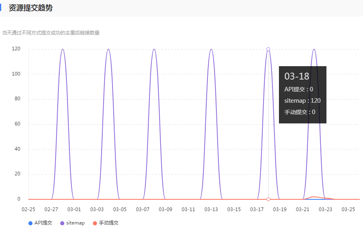This screenshot has width=363, height=231.
Task: Click the tooltip line sitemap : 120
Action: click(302, 101)
